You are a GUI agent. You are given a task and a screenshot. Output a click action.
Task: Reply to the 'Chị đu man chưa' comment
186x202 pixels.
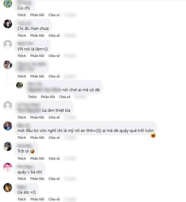point(37,35)
